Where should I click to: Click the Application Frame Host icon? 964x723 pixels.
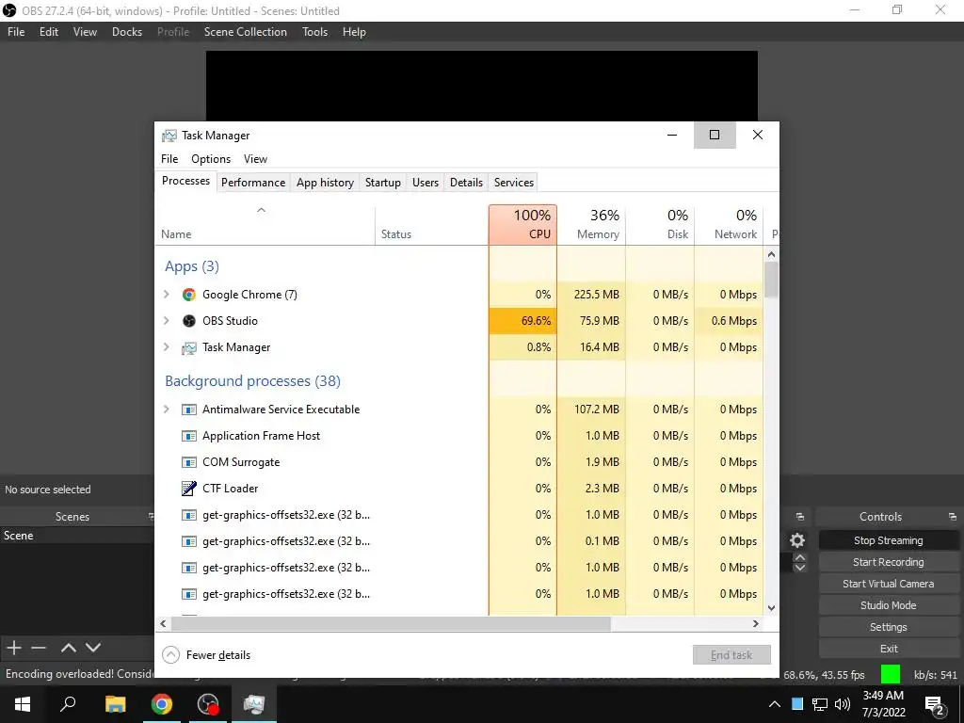188,436
